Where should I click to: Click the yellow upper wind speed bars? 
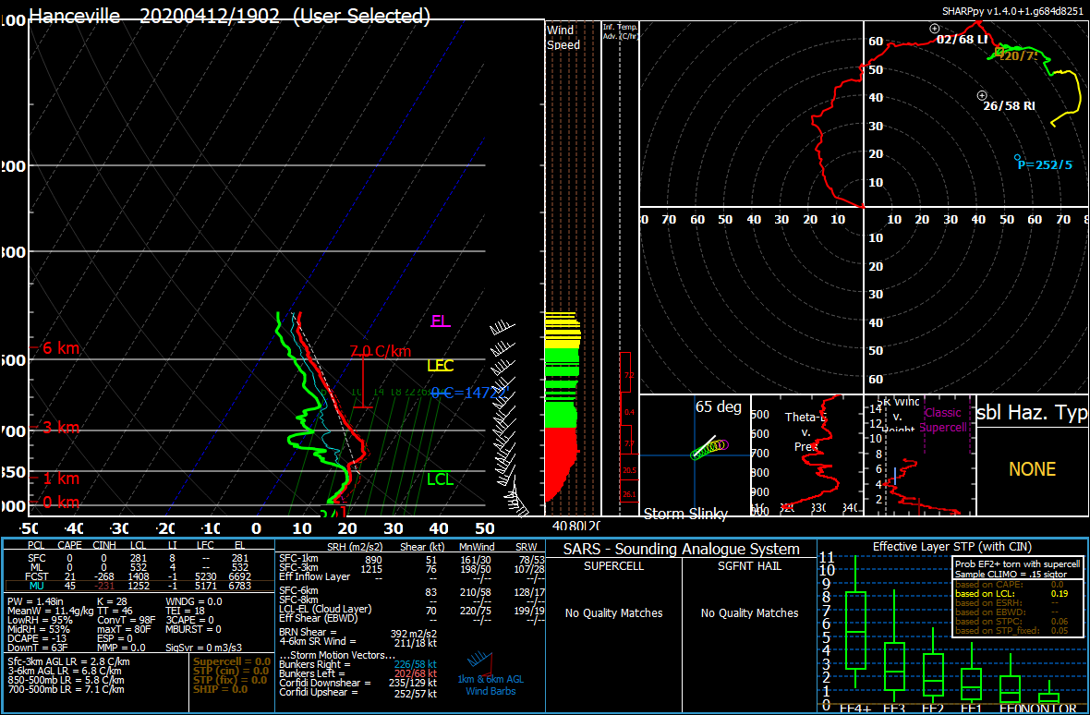pos(563,331)
